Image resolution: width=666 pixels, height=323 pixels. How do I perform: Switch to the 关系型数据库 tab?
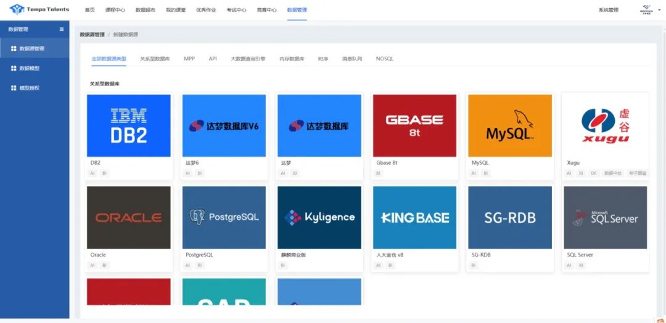tap(155, 59)
